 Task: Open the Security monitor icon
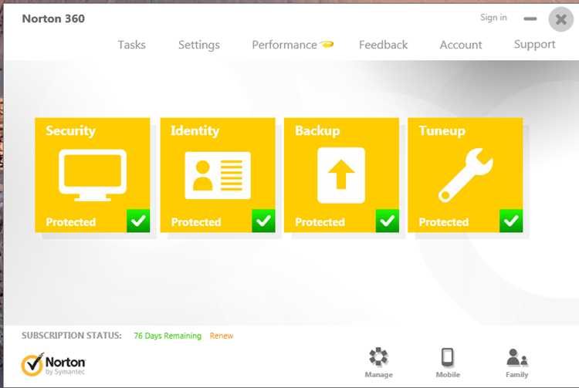(93, 175)
